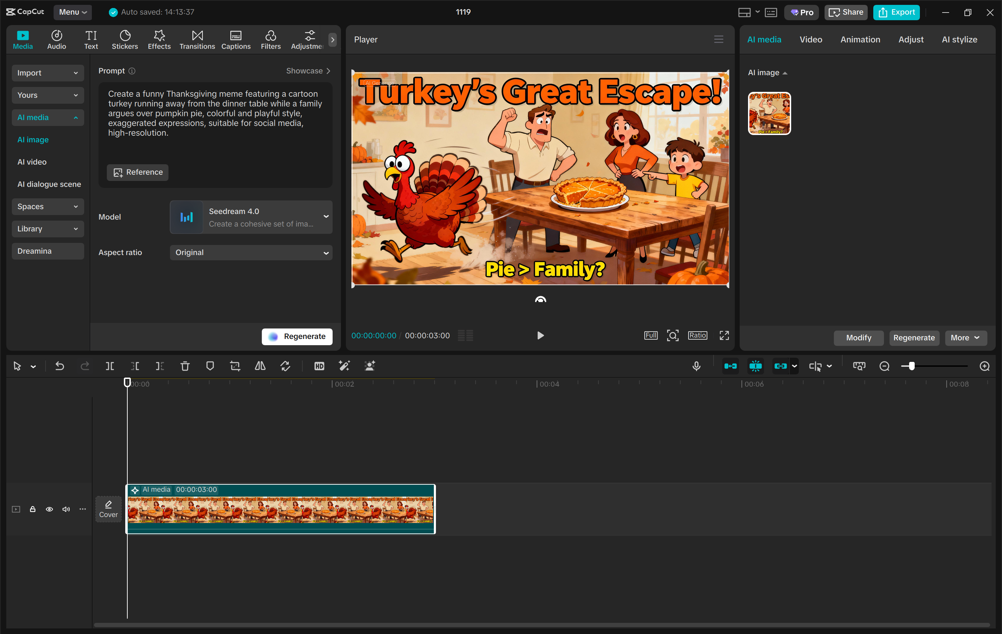
Task: Collapse the AI media sidebar section
Action: 48,117
